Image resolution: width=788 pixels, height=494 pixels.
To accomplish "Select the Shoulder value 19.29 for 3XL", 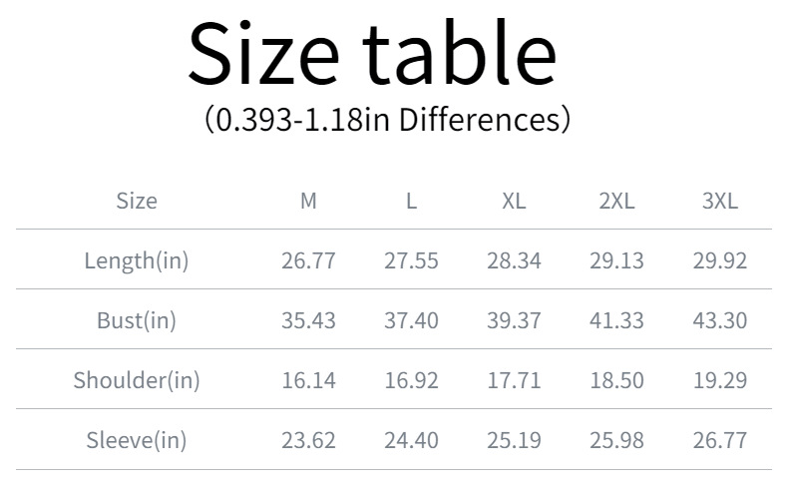I will tap(720, 380).
